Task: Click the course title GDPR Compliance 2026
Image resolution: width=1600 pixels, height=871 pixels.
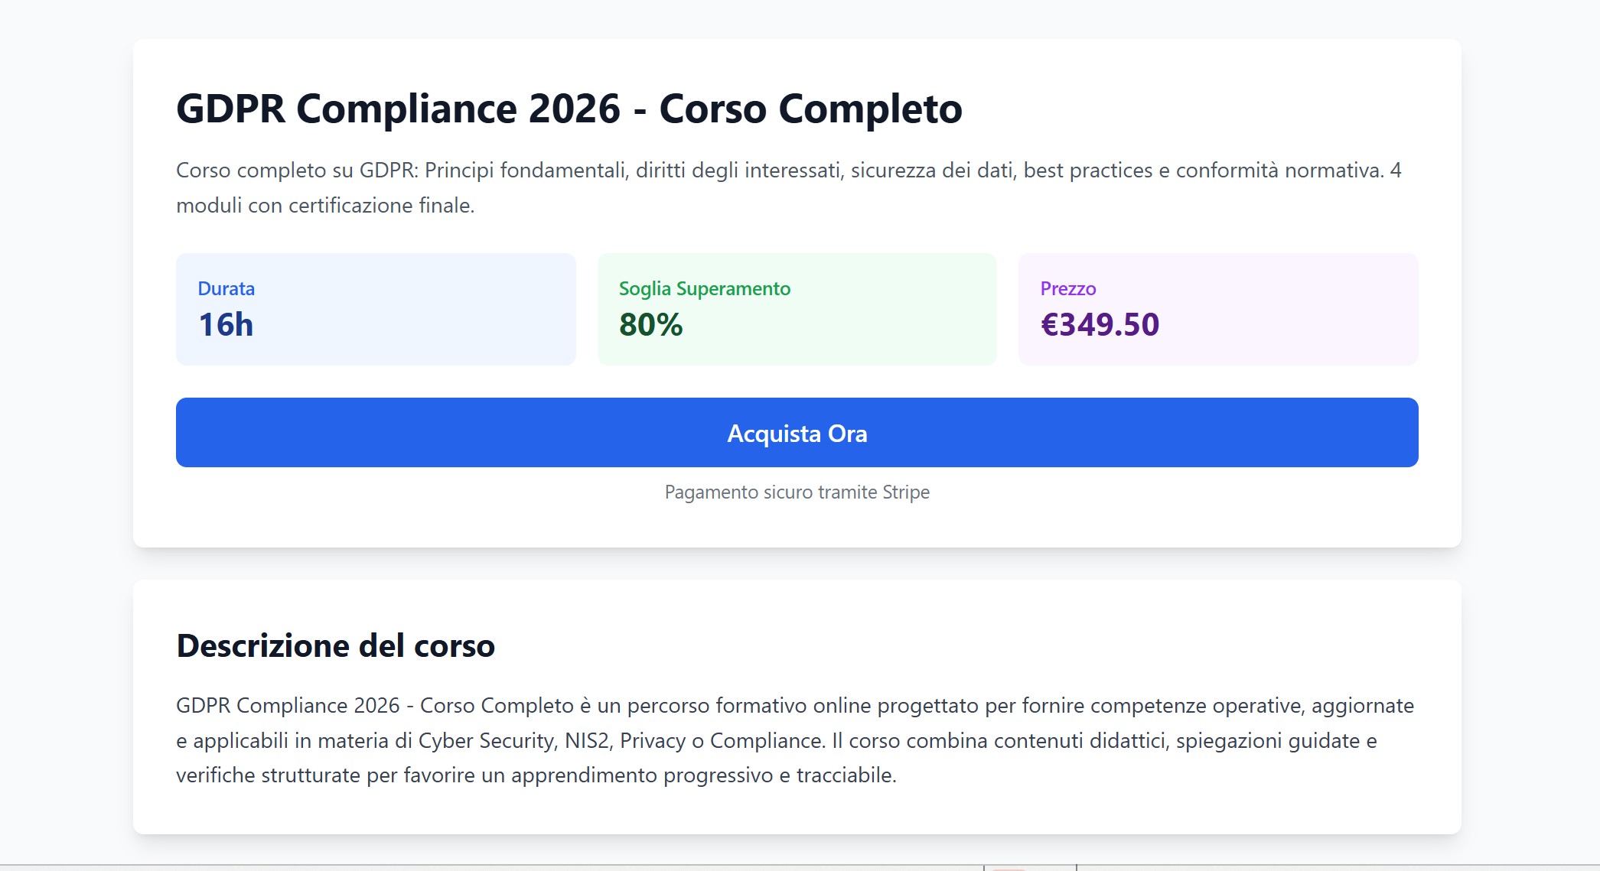Action: [569, 109]
